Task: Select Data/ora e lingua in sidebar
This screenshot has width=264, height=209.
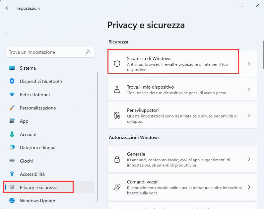Action: pos(37,148)
